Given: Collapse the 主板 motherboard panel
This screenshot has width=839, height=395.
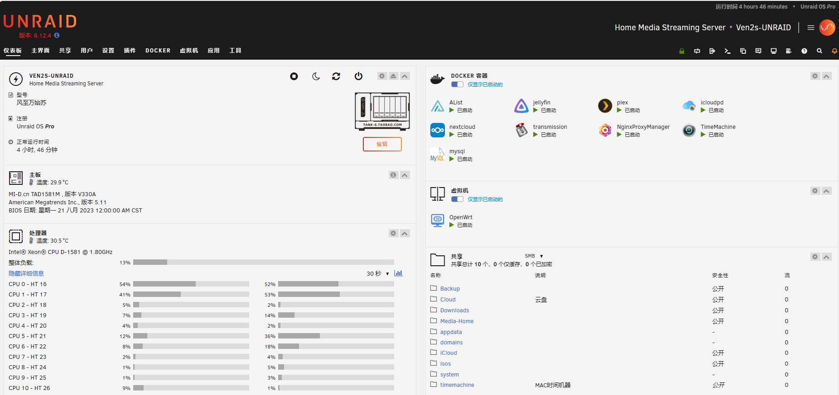Looking at the screenshot, I should (x=405, y=175).
